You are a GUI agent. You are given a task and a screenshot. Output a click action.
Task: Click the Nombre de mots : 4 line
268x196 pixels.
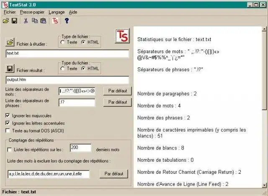click(159, 106)
